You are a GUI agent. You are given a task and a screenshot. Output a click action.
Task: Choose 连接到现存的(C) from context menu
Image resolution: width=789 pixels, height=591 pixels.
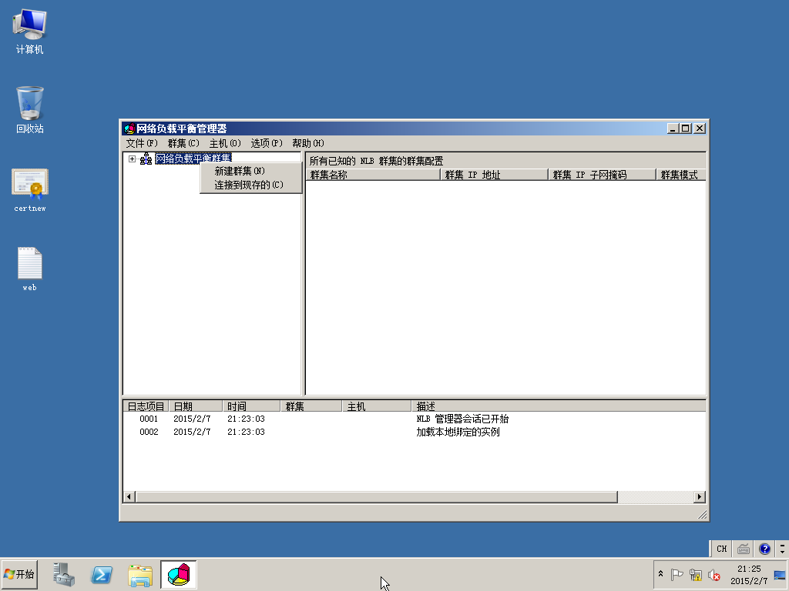tap(250, 185)
